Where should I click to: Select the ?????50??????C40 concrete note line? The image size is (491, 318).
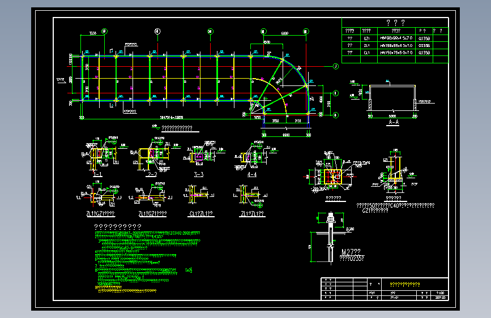click(x=395, y=205)
